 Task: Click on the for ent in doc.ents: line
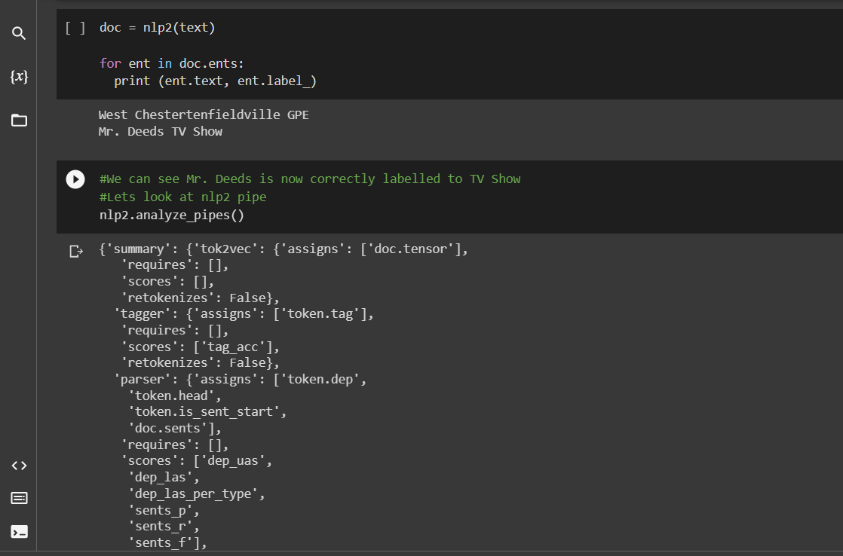coord(171,63)
